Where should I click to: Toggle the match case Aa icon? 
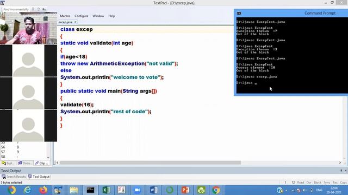[x=44, y=9]
